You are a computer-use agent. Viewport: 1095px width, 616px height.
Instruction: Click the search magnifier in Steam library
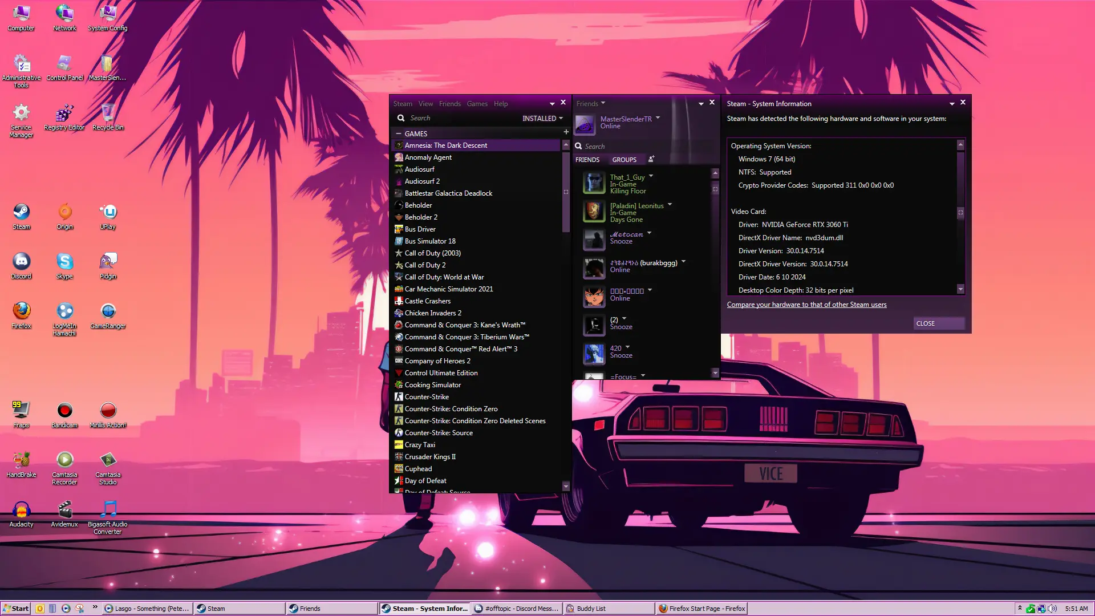[401, 118]
